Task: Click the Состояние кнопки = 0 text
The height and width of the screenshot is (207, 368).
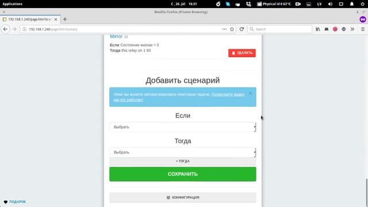Action: coord(140,45)
